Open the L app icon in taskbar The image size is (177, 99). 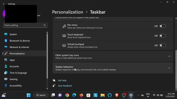(95, 95)
